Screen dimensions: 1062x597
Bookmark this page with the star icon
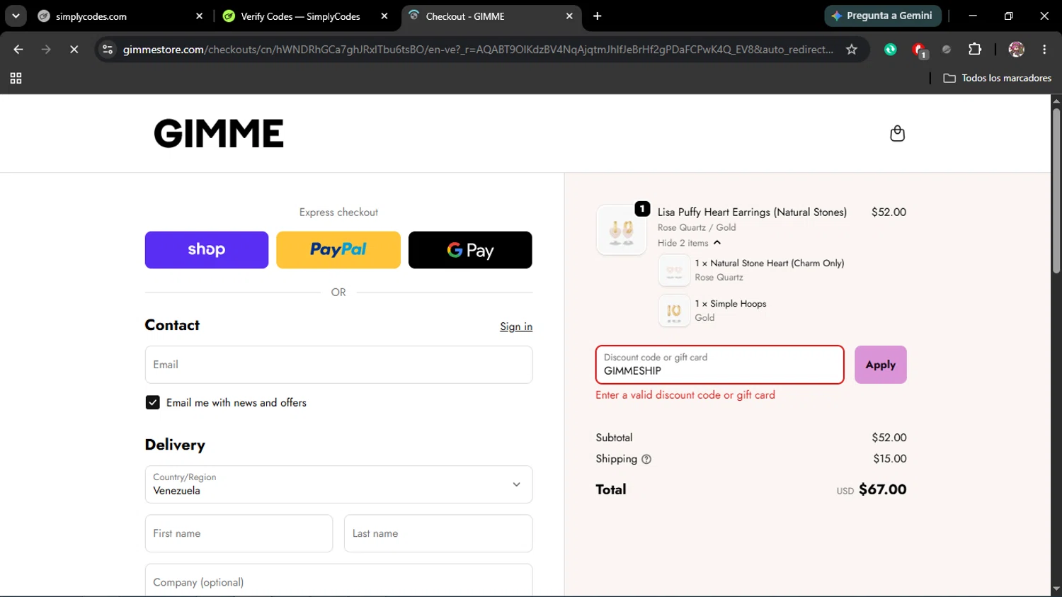[852, 50]
